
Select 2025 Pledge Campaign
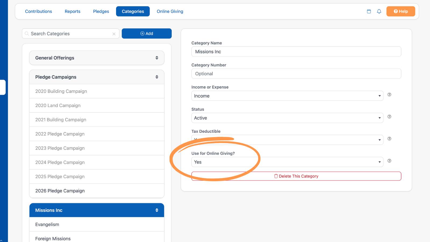click(x=97, y=177)
